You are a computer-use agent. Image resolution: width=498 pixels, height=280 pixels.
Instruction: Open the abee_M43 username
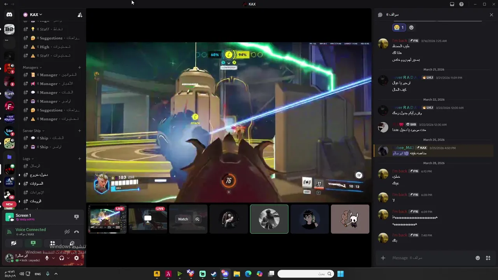point(403,148)
